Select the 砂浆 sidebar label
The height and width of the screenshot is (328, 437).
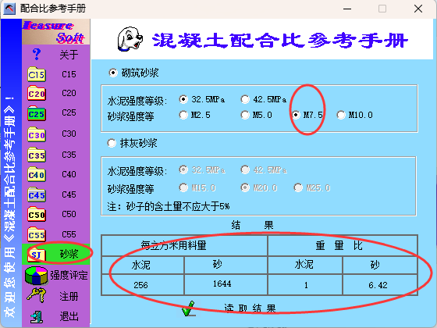coord(69,254)
